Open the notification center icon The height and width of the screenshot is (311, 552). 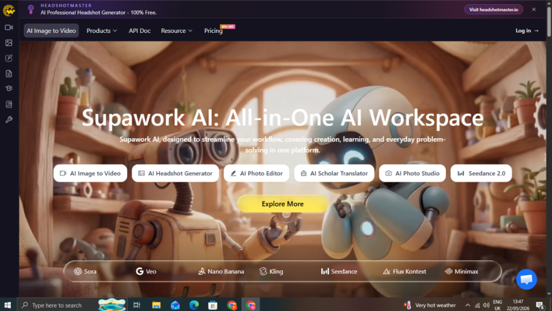[540, 306]
